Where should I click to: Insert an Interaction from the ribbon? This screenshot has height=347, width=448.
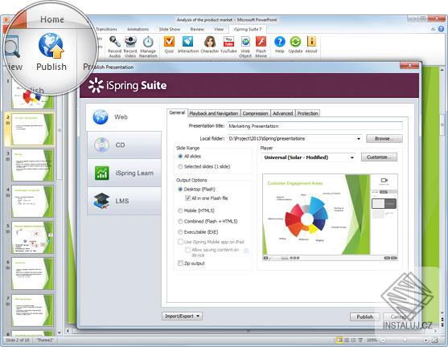[188, 44]
